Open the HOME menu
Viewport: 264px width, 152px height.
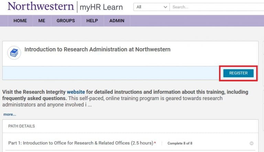[20, 21]
